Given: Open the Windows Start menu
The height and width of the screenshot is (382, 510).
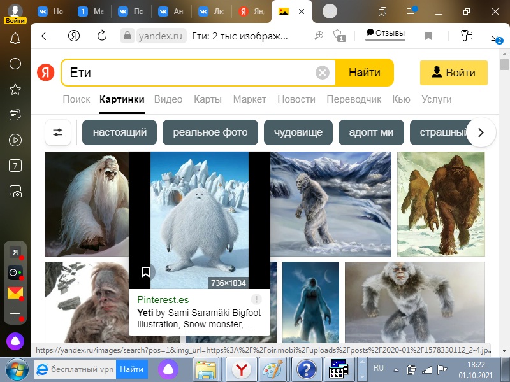Looking at the screenshot, I should click(x=17, y=369).
